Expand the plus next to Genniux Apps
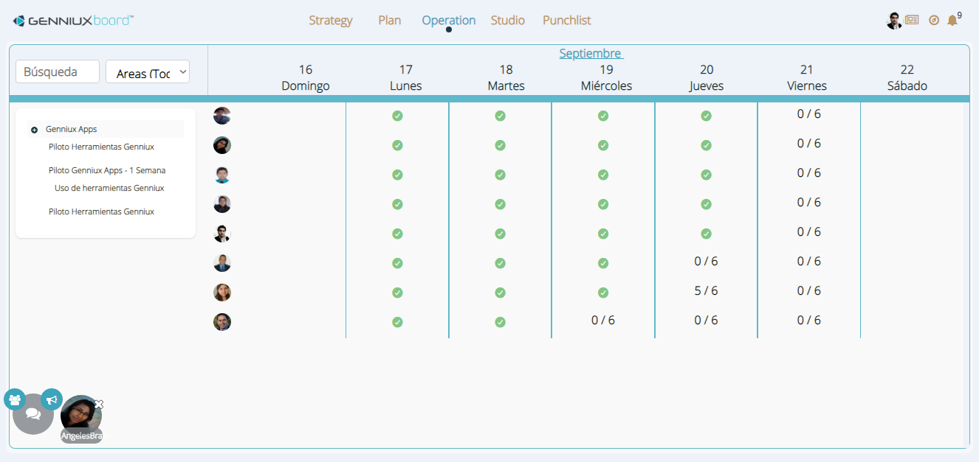This screenshot has width=979, height=462. (34, 130)
